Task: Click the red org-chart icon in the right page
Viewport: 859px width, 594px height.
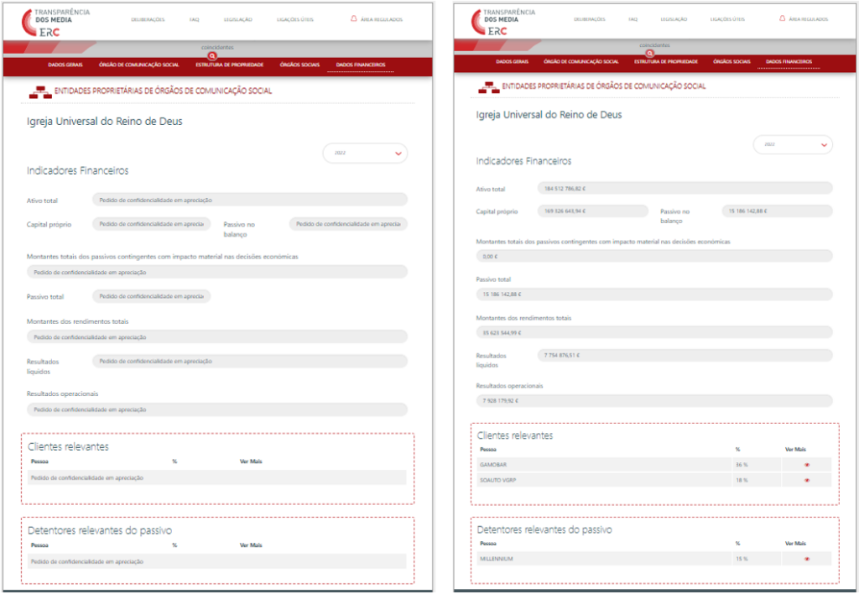Action: pos(488,86)
